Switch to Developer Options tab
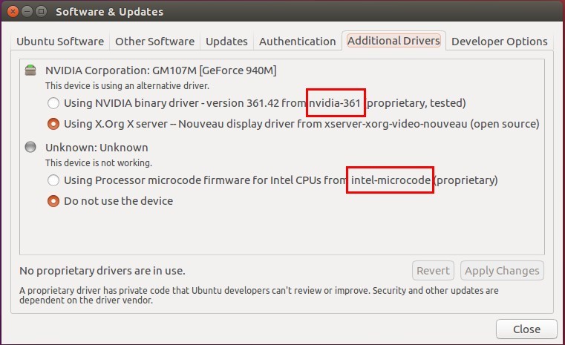 click(x=500, y=42)
